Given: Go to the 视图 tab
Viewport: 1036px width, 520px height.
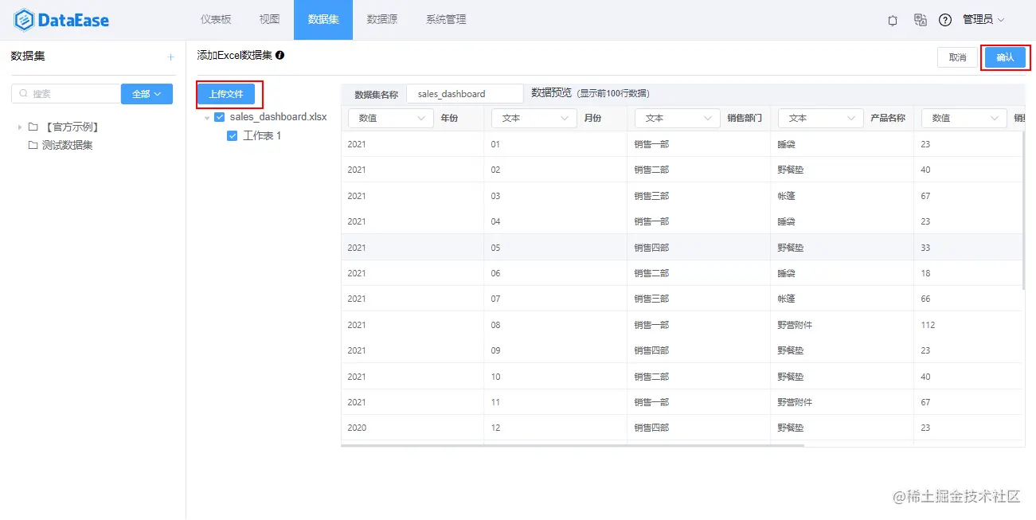Looking at the screenshot, I should [x=269, y=20].
